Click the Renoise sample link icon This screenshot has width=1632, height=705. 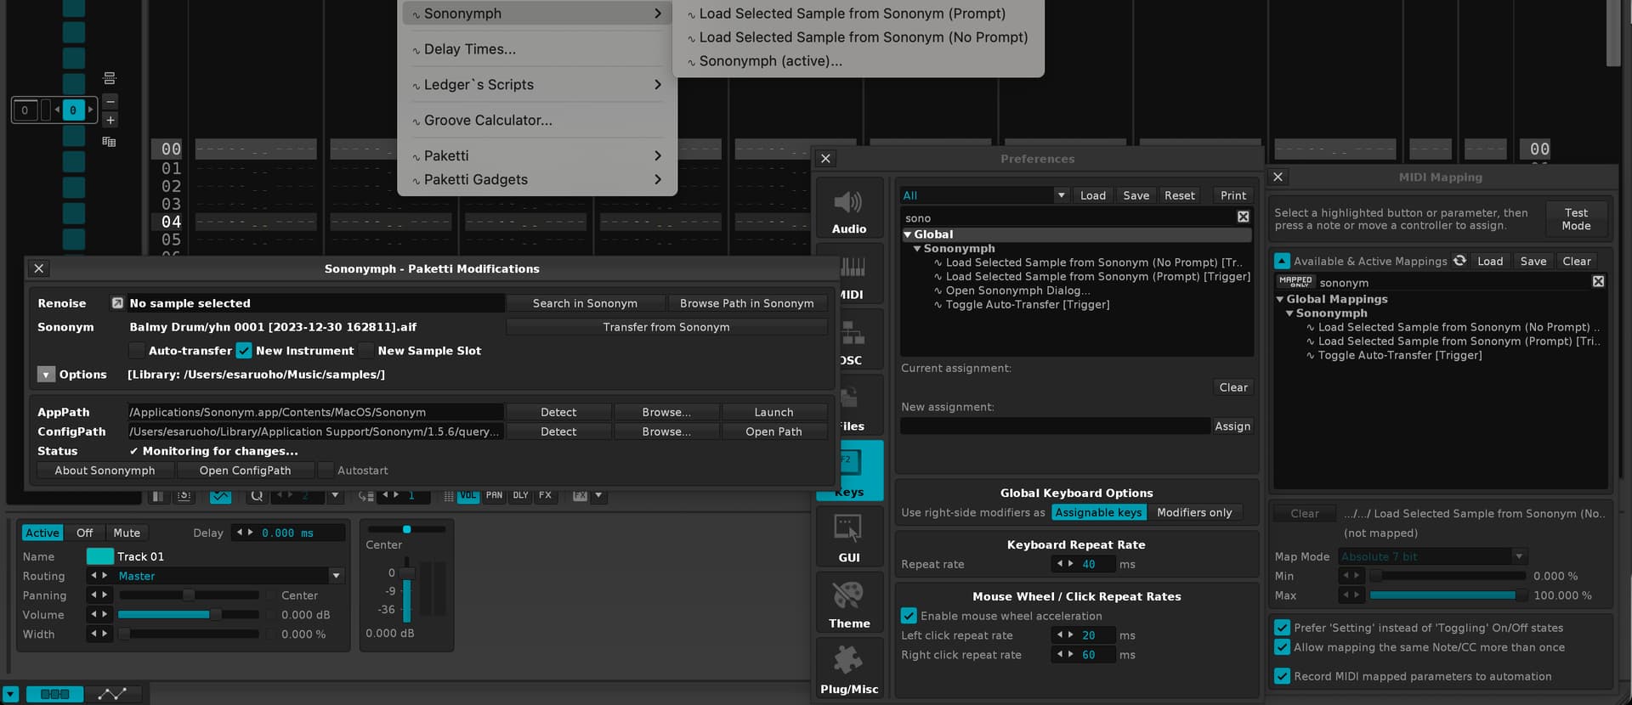tap(117, 303)
